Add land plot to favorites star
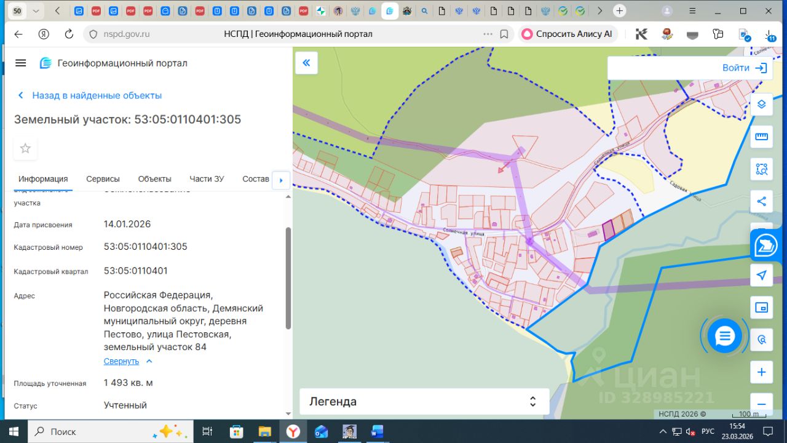Viewport: 787px width, 443px height. (x=25, y=148)
